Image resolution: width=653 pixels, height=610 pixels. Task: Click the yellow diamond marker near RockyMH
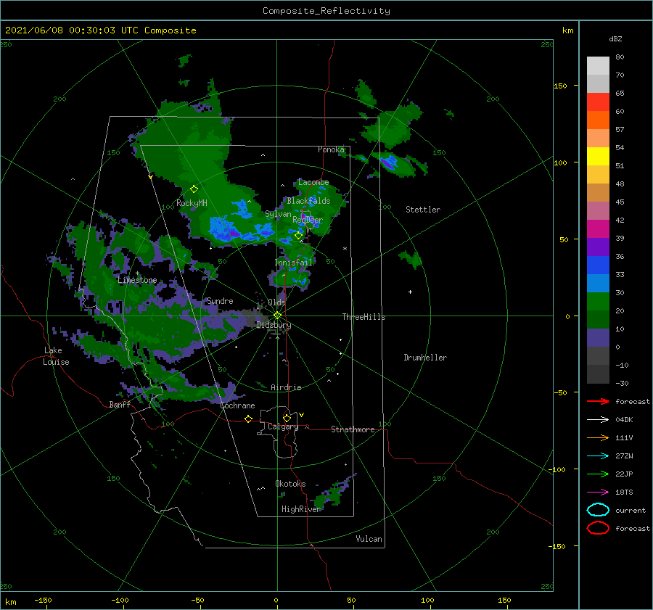tap(194, 189)
